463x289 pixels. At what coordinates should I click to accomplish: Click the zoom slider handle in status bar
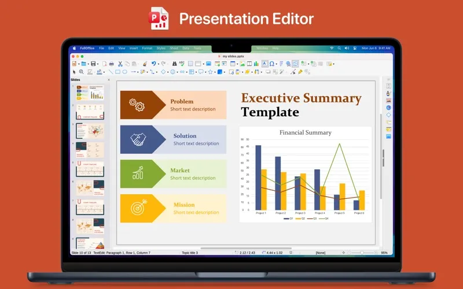point(362,253)
